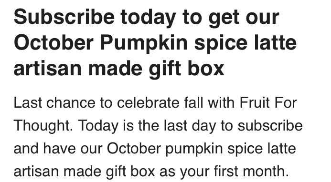Image resolution: width=331 pixels, height=182 pixels.
Task: Click the word "Subscribe" in the heading
Action: click(64, 17)
